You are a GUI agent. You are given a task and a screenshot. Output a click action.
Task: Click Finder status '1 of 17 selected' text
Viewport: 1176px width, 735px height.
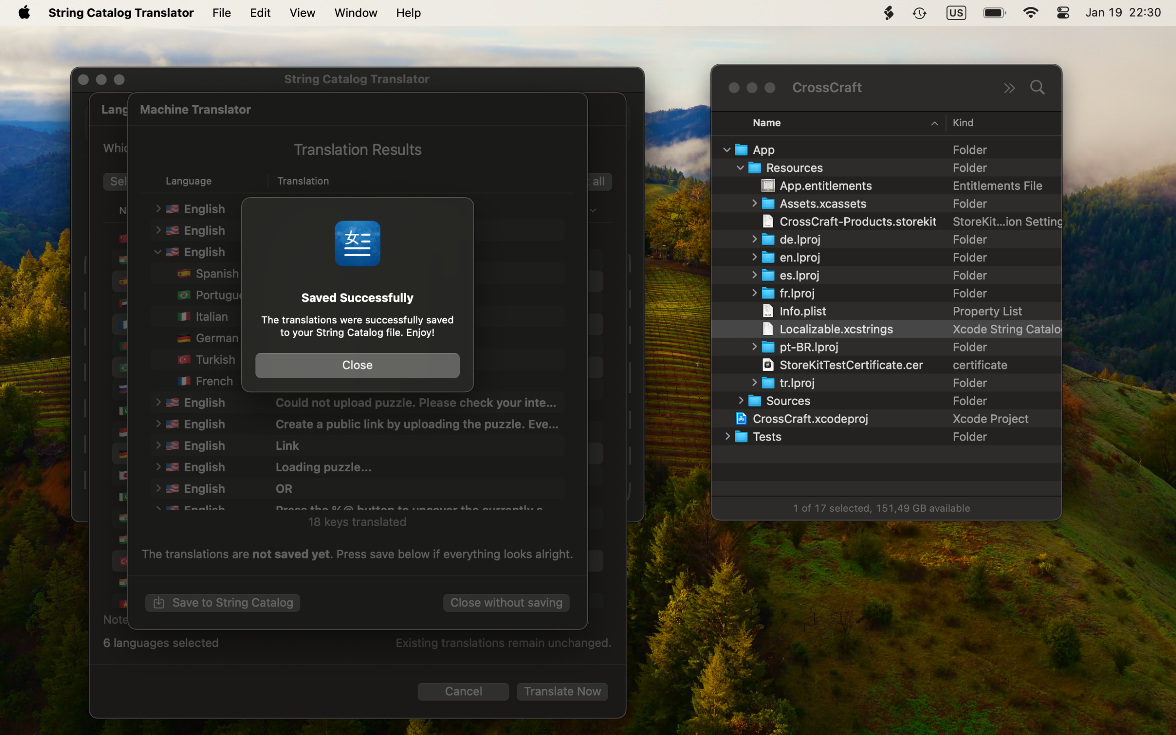coord(882,508)
